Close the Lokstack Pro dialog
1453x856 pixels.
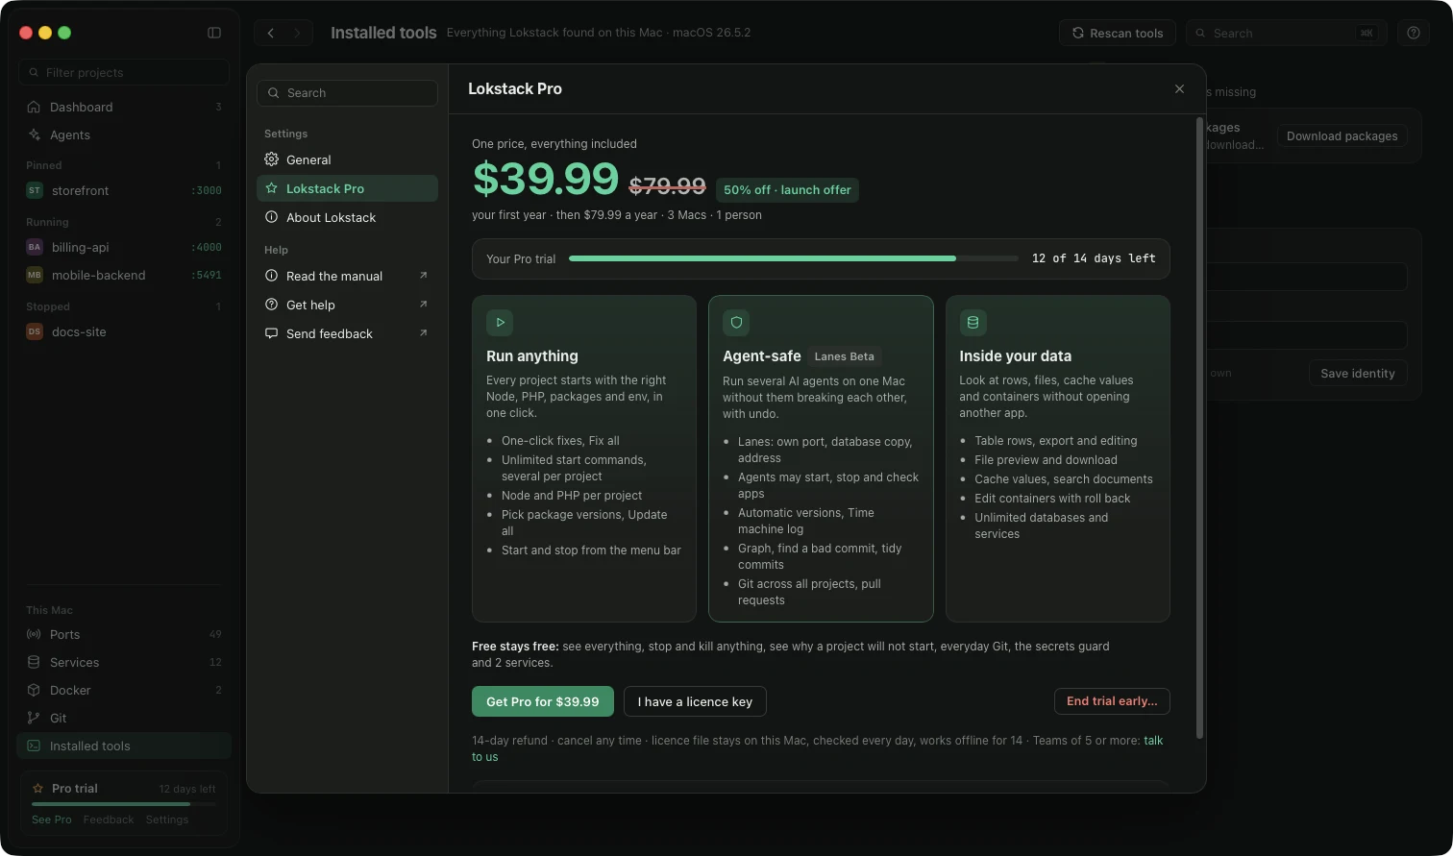click(1179, 88)
